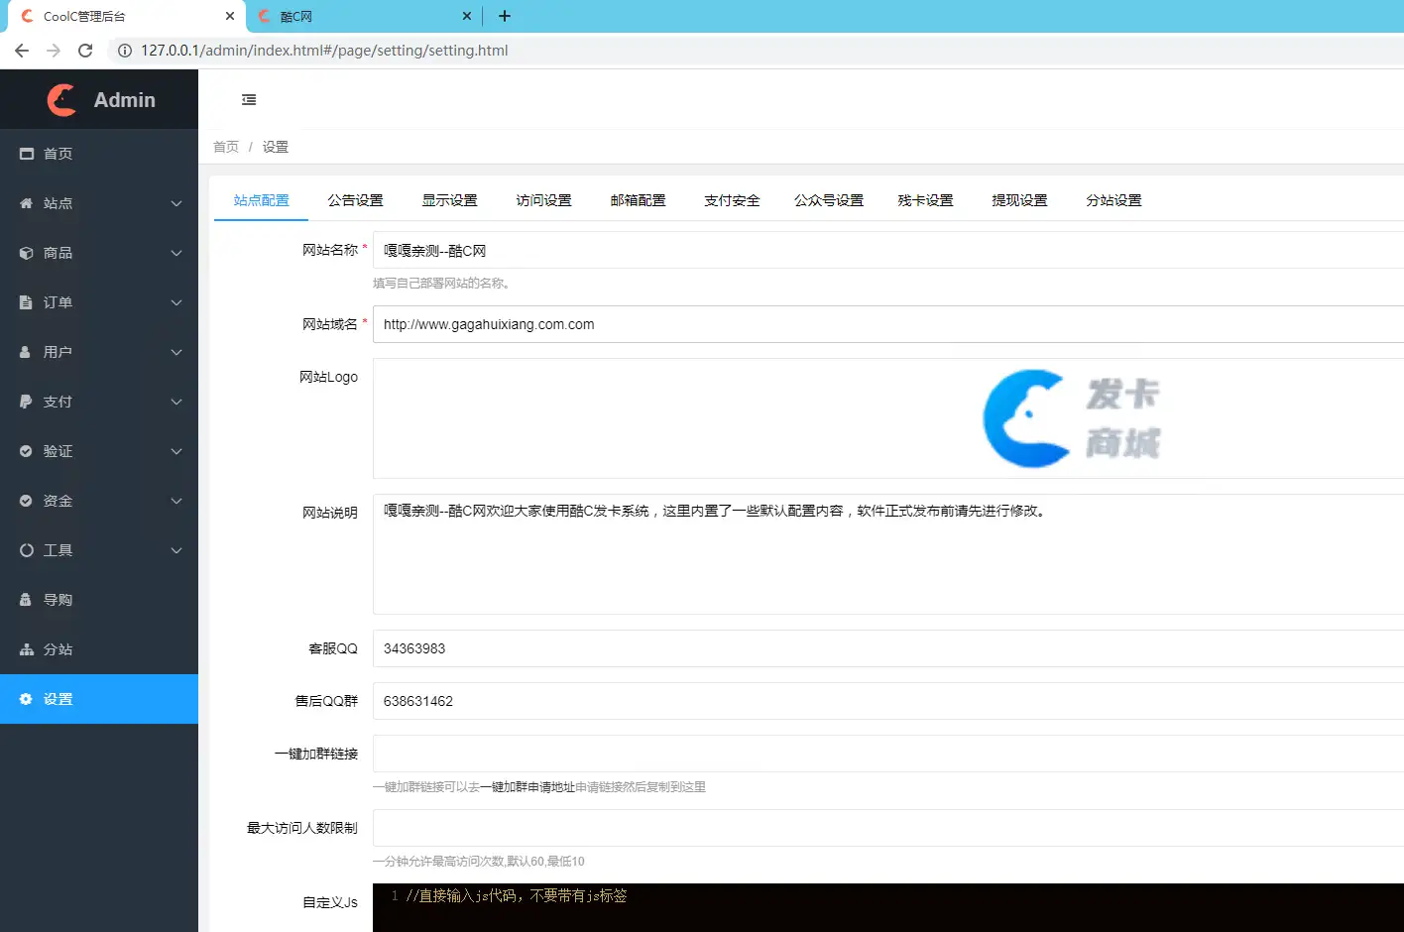Select the 验证 verification icon
Viewport: 1404px width, 932px height.
point(26,451)
